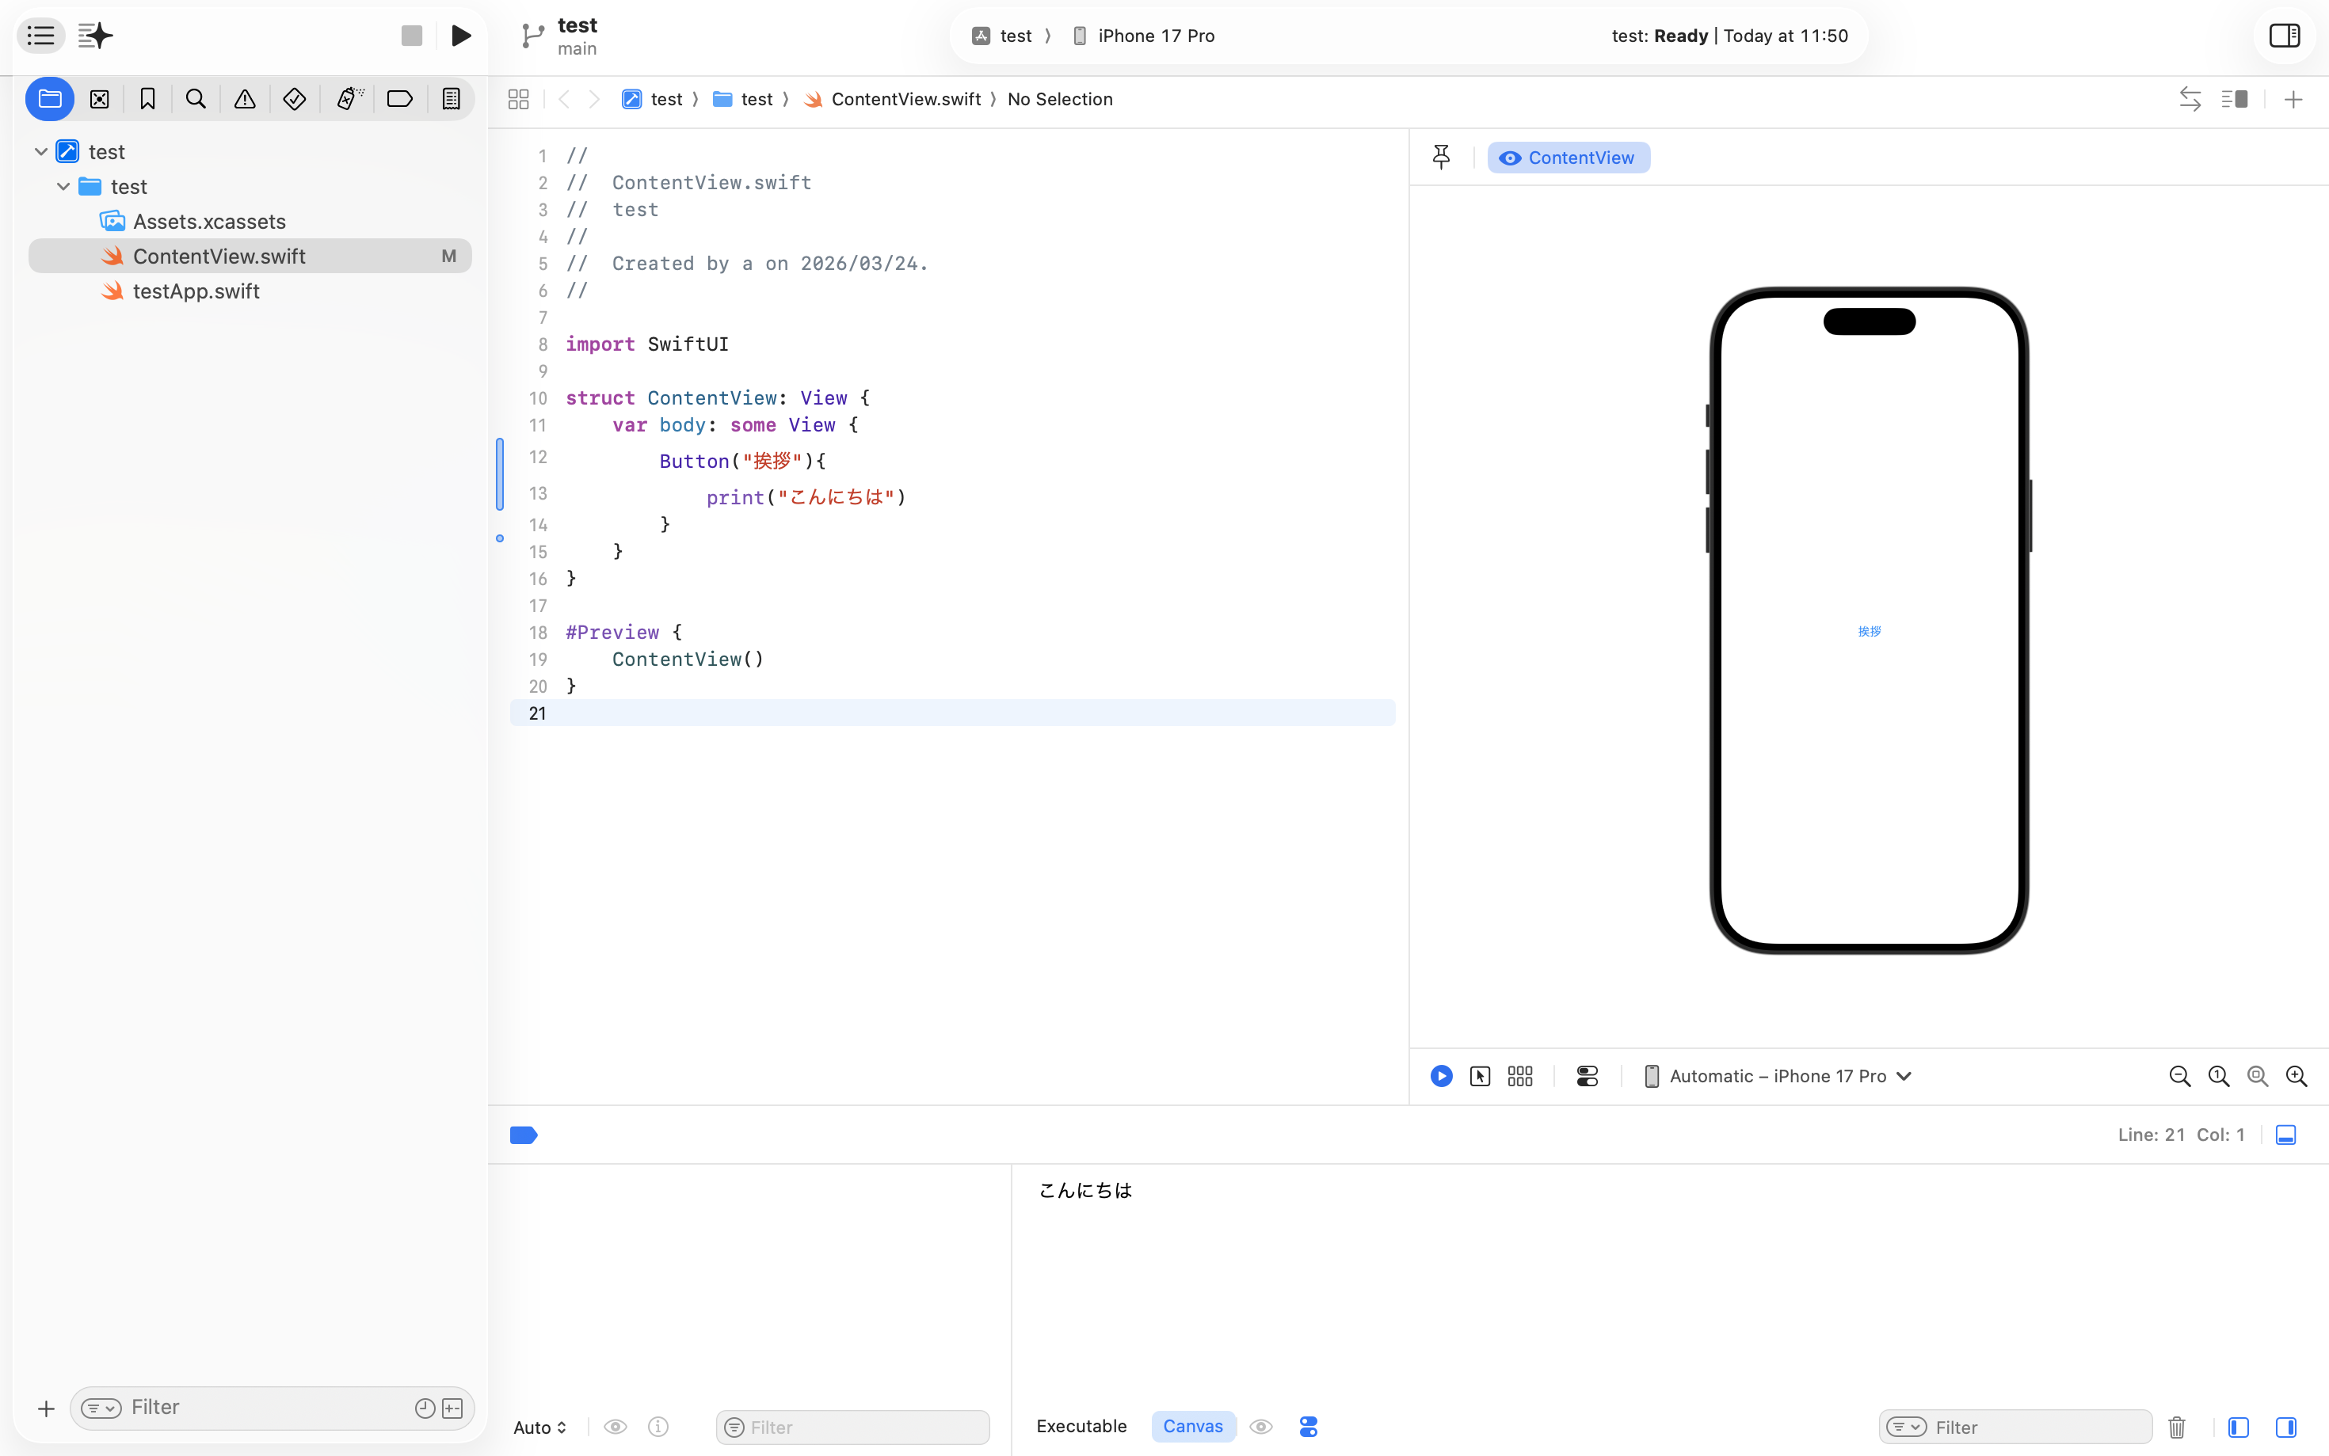
Task: Collapse the test project root
Action: point(40,151)
